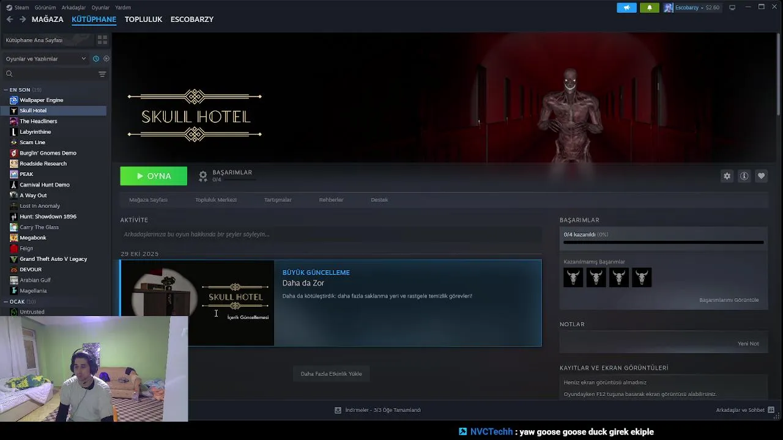Image resolution: width=783 pixels, height=440 pixels.
Task: Select Megabonk game icon
Action: pos(13,238)
